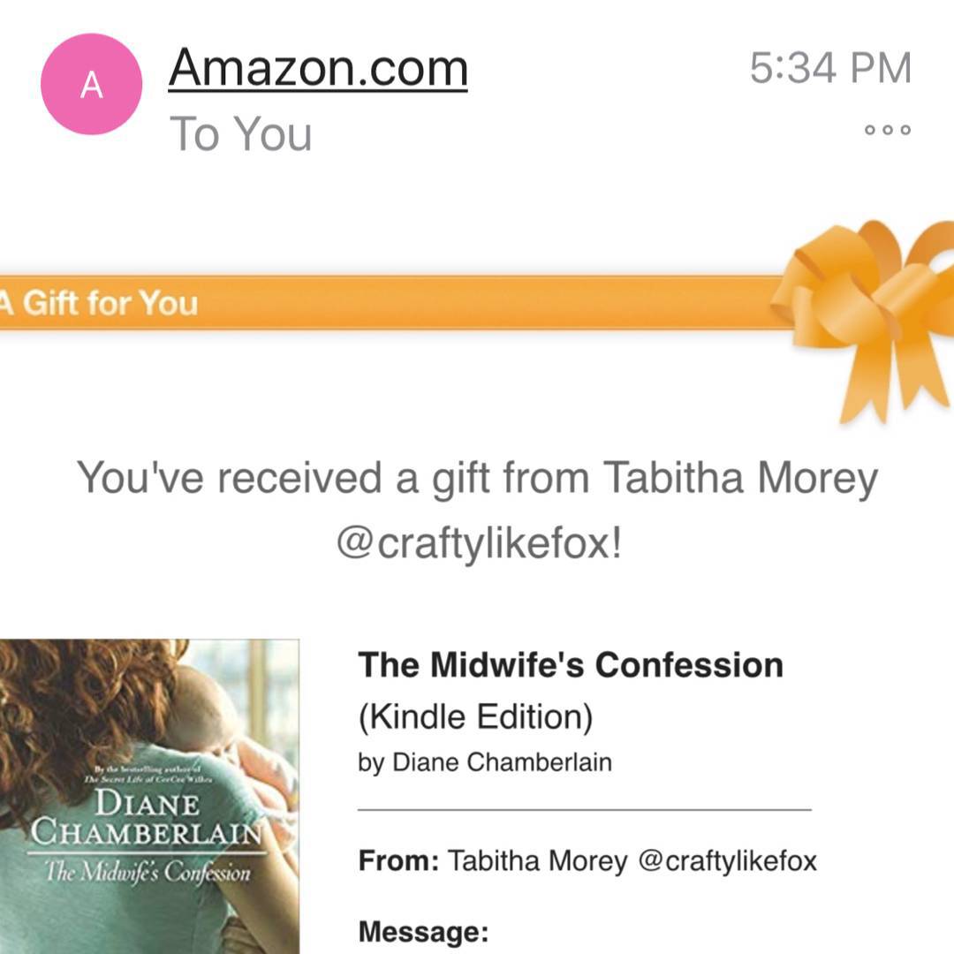Tap "Tabitha Morey @craftylikefox" in the From line
Viewport: 954px width, 954px height.
[632, 861]
